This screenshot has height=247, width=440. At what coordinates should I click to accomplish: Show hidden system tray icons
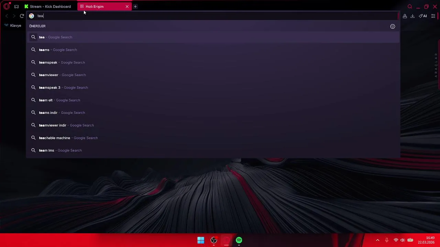tap(377, 240)
